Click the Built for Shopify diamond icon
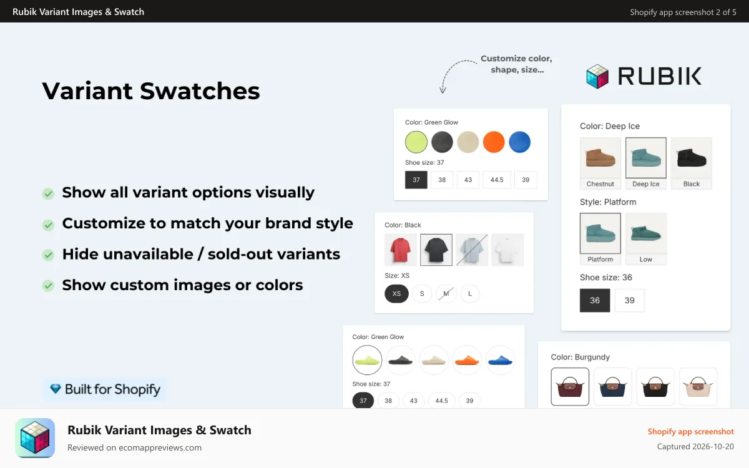749x468 pixels. [x=56, y=389]
